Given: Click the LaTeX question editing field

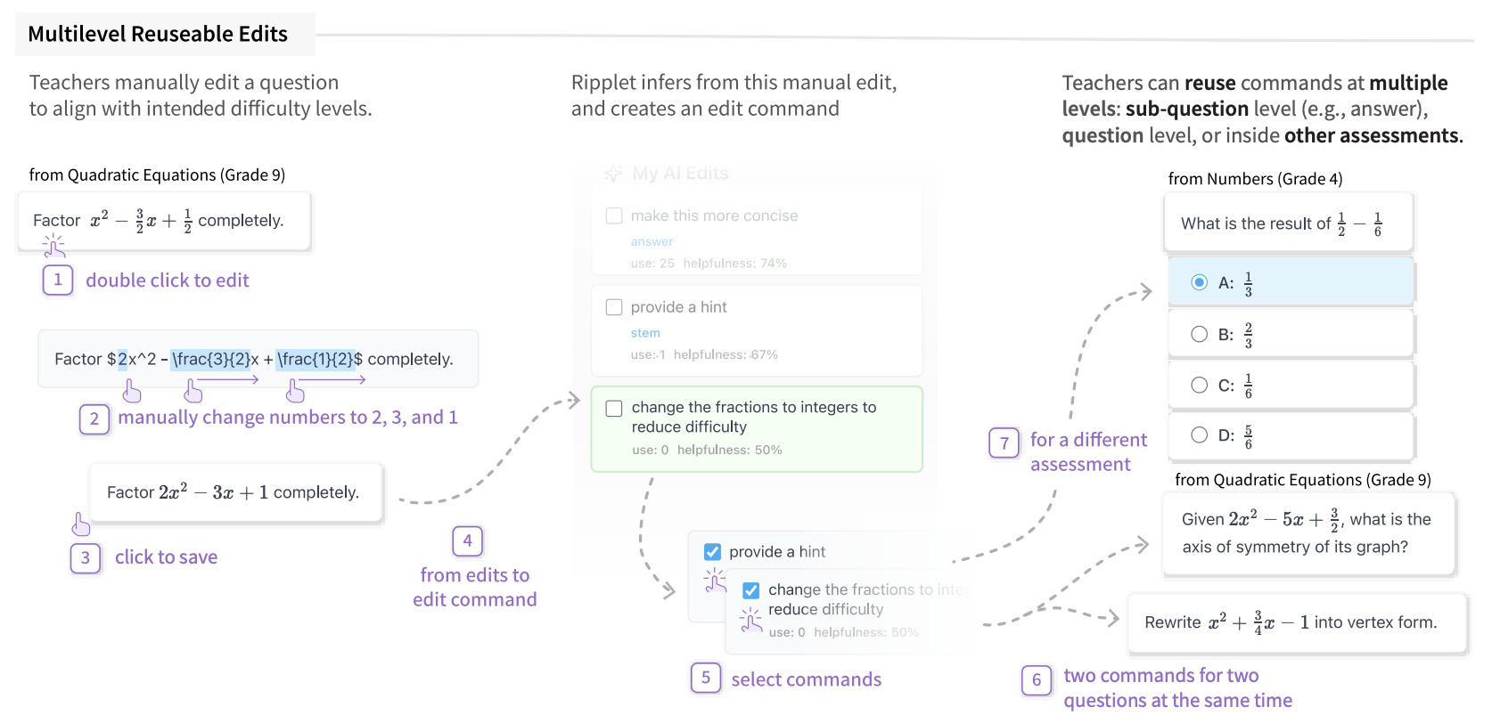Looking at the screenshot, I should (258, 359).
